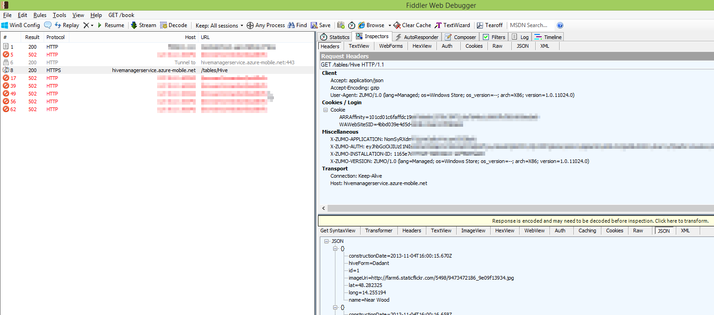Open the Tools menu
This screenshot has width=714, height=315.
(x=59, y=15)
